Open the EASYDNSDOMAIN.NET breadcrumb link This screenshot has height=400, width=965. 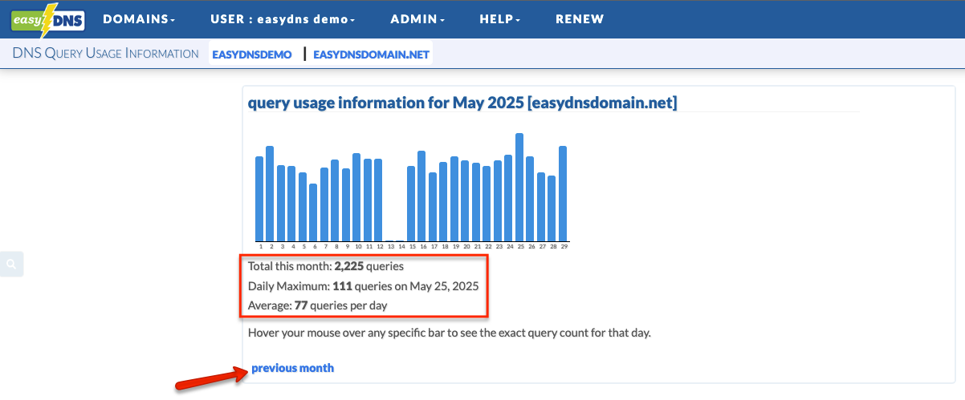tap(372, 55)
